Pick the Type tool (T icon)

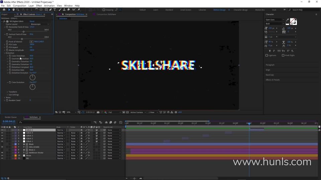pyautogui.click(x=55, y=10)
